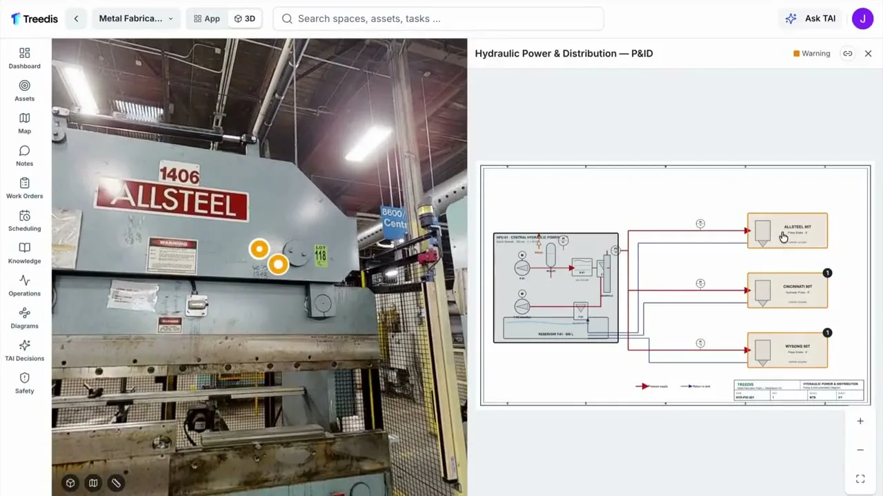Click the lower orange hotspot marker

point(278,264)
